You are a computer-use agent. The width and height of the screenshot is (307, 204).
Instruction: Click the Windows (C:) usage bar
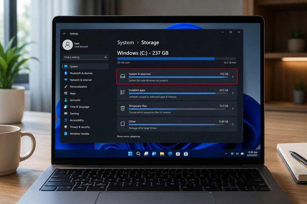177,59
